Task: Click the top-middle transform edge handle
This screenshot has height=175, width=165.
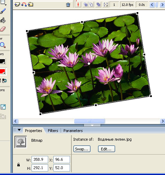Action: click(82, 22)
